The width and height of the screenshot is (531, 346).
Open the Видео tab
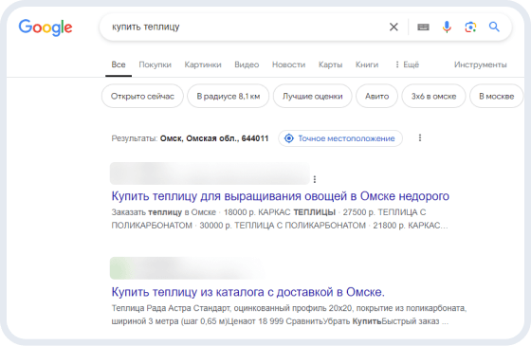[x=247, y=64]
